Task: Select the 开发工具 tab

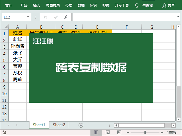Action: 122,5
